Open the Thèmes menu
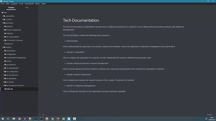The width and height of the screenshot is (216, 121). click(37, 4)
